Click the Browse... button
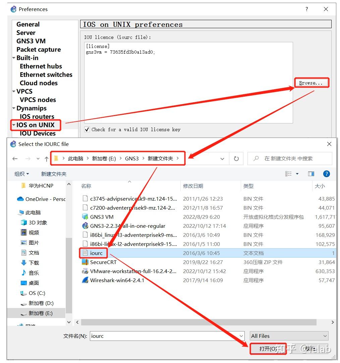340x363 pixels. (311, 83)
